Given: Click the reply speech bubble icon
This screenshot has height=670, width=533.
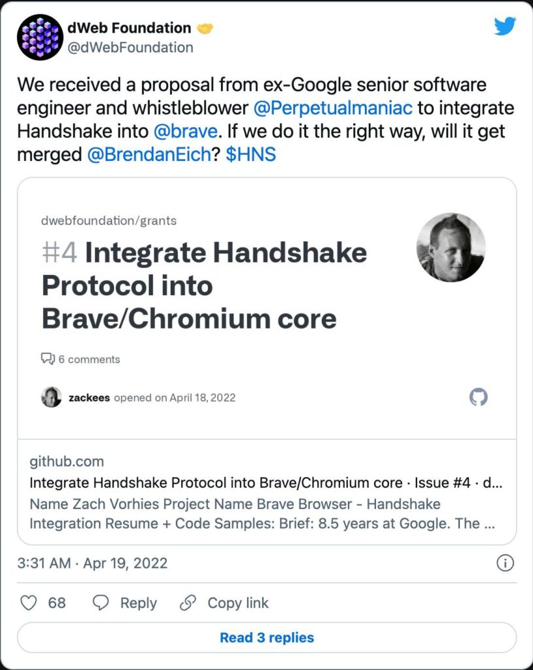Looking at the screenshot, I should click(101, 603).
